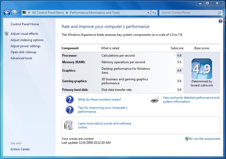
Task: Open Adjust indexing options
Action: coord(27,40)
